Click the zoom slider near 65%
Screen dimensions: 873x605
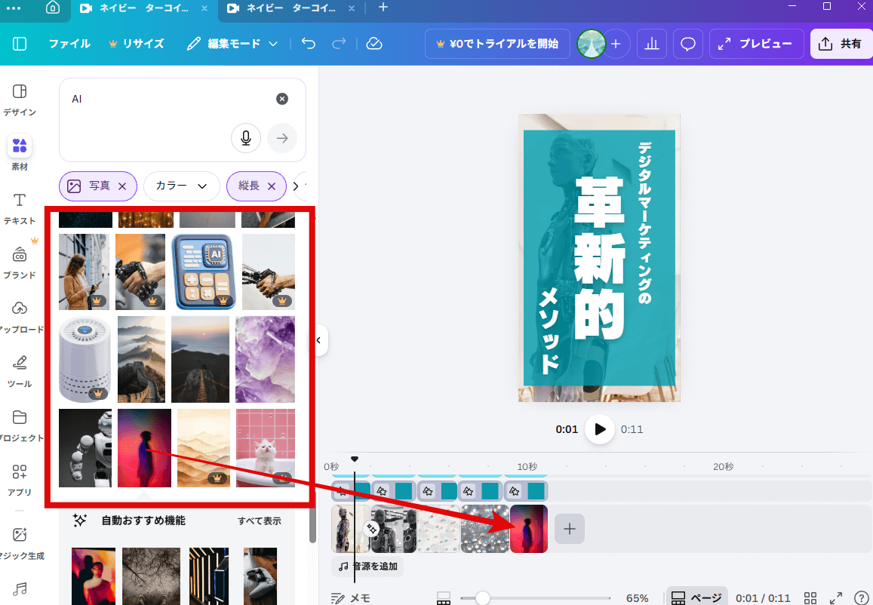[x=483, y=597]
